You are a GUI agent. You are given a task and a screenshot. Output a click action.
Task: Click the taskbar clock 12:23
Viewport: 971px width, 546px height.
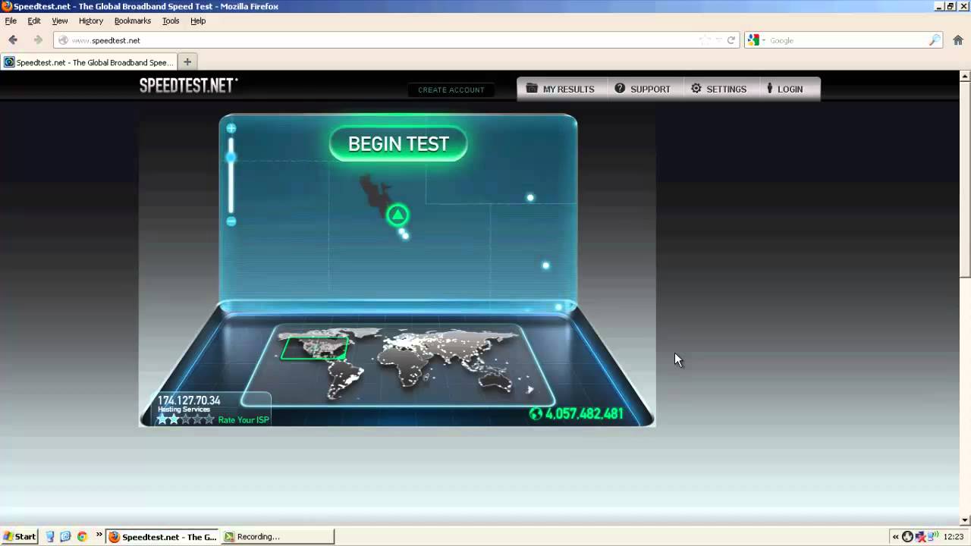point(954,537)
